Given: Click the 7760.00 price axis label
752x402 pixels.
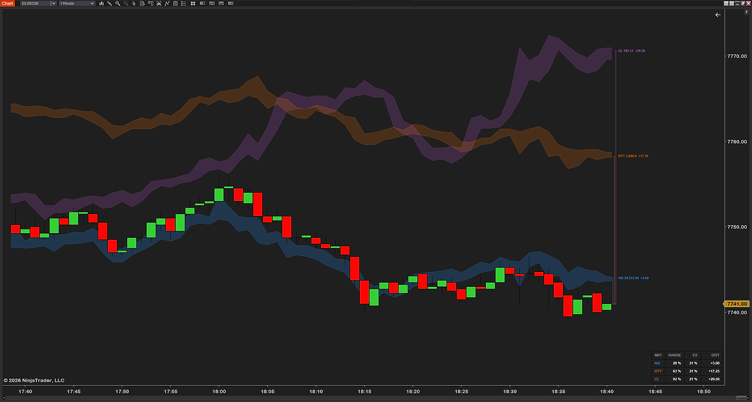Looking at the screenshot, I should [x=738, y=142].
